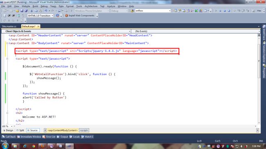266x149 pixels.
Task: Open the File menu
Action: tap(3, 6)
